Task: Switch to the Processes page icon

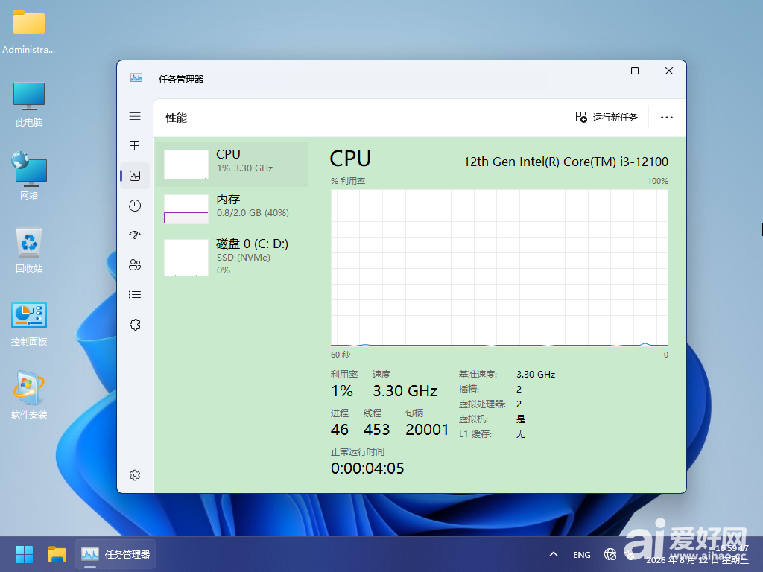Action: [x=135, y=145]
